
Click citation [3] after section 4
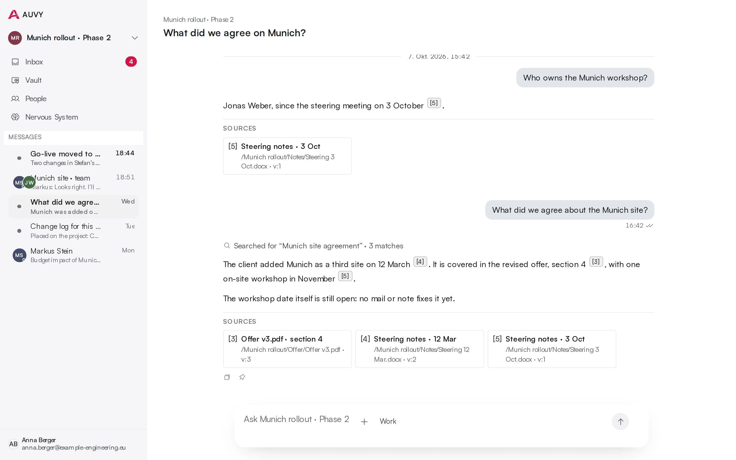point(596,262)
